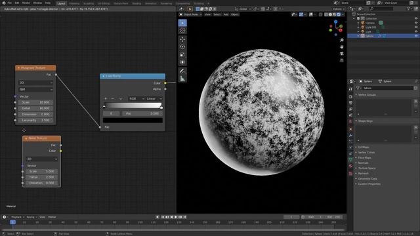Click the viewport Options button
The height and width of the screenshot is (236, 420).
coord(338,9)
